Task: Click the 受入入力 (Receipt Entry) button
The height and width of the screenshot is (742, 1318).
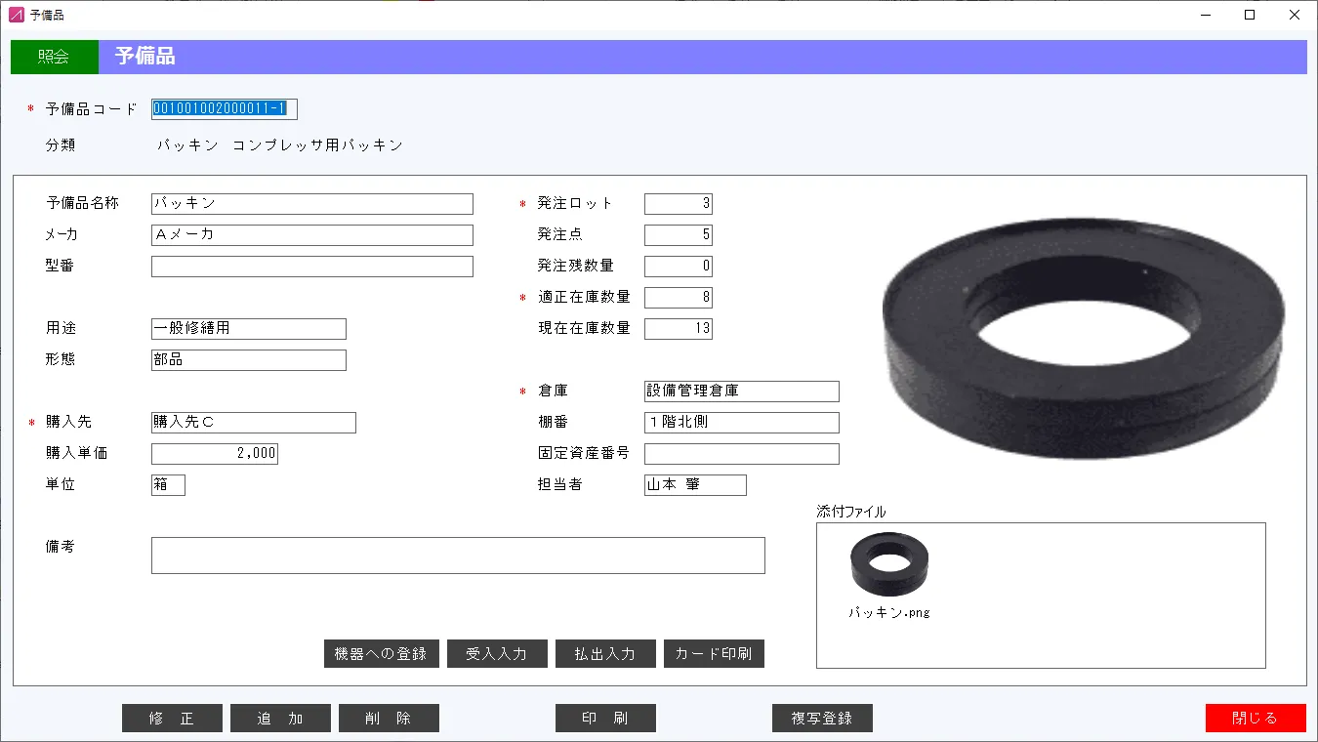Action: pyautogui.click(x=497, y=653)
